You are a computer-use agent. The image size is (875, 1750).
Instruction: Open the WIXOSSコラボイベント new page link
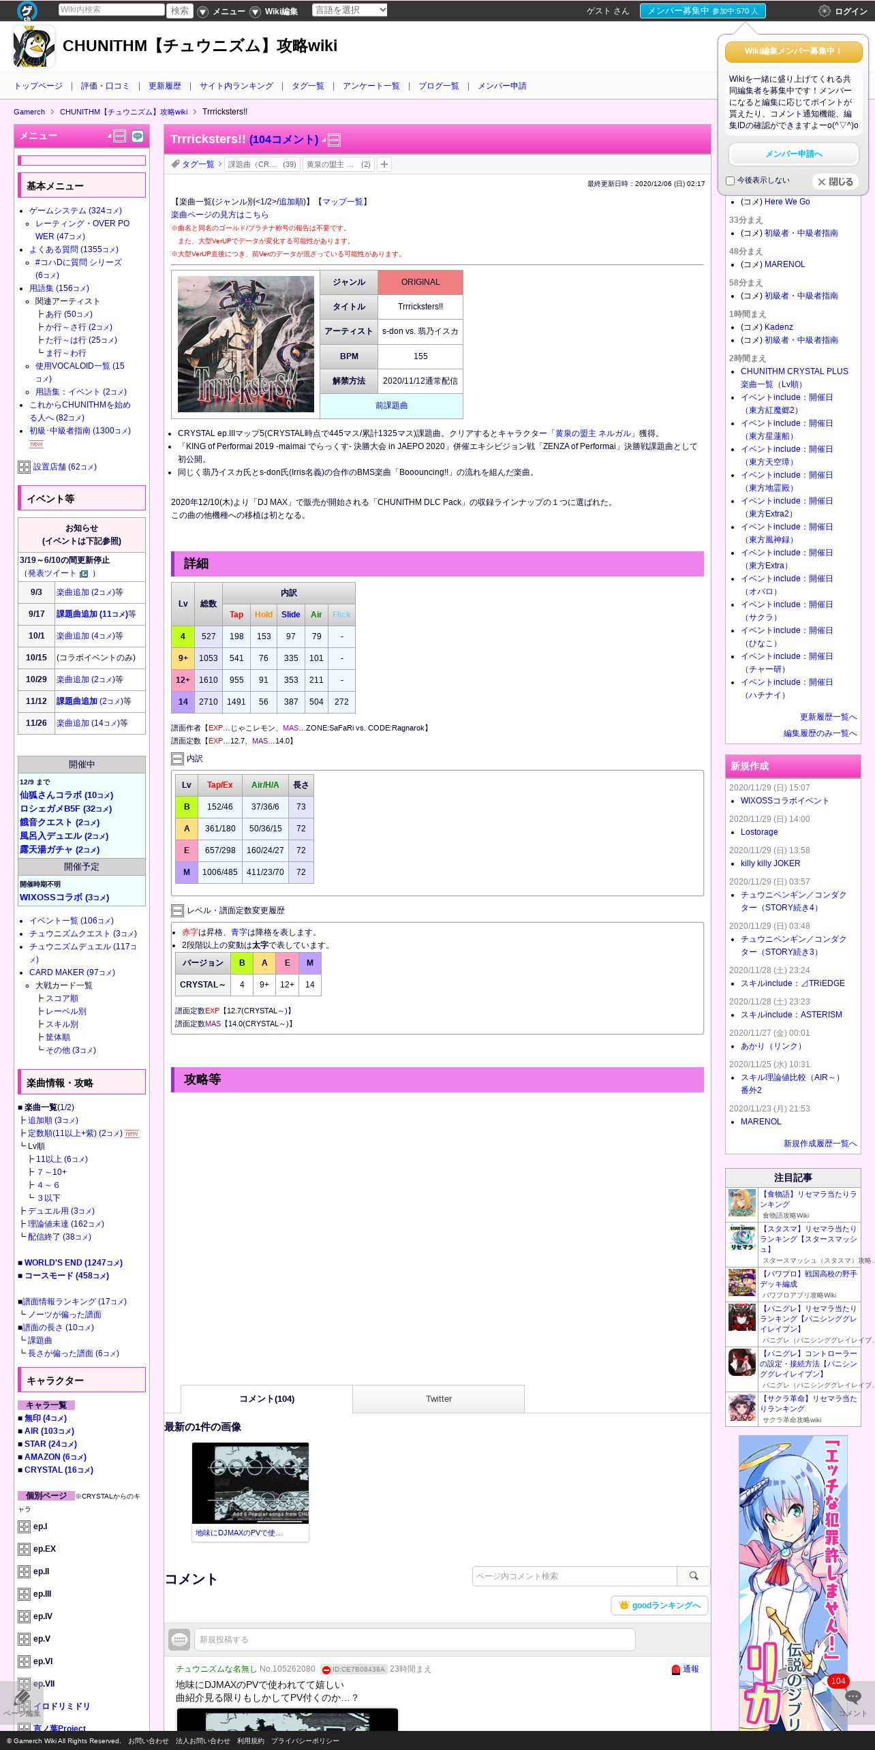785,801
